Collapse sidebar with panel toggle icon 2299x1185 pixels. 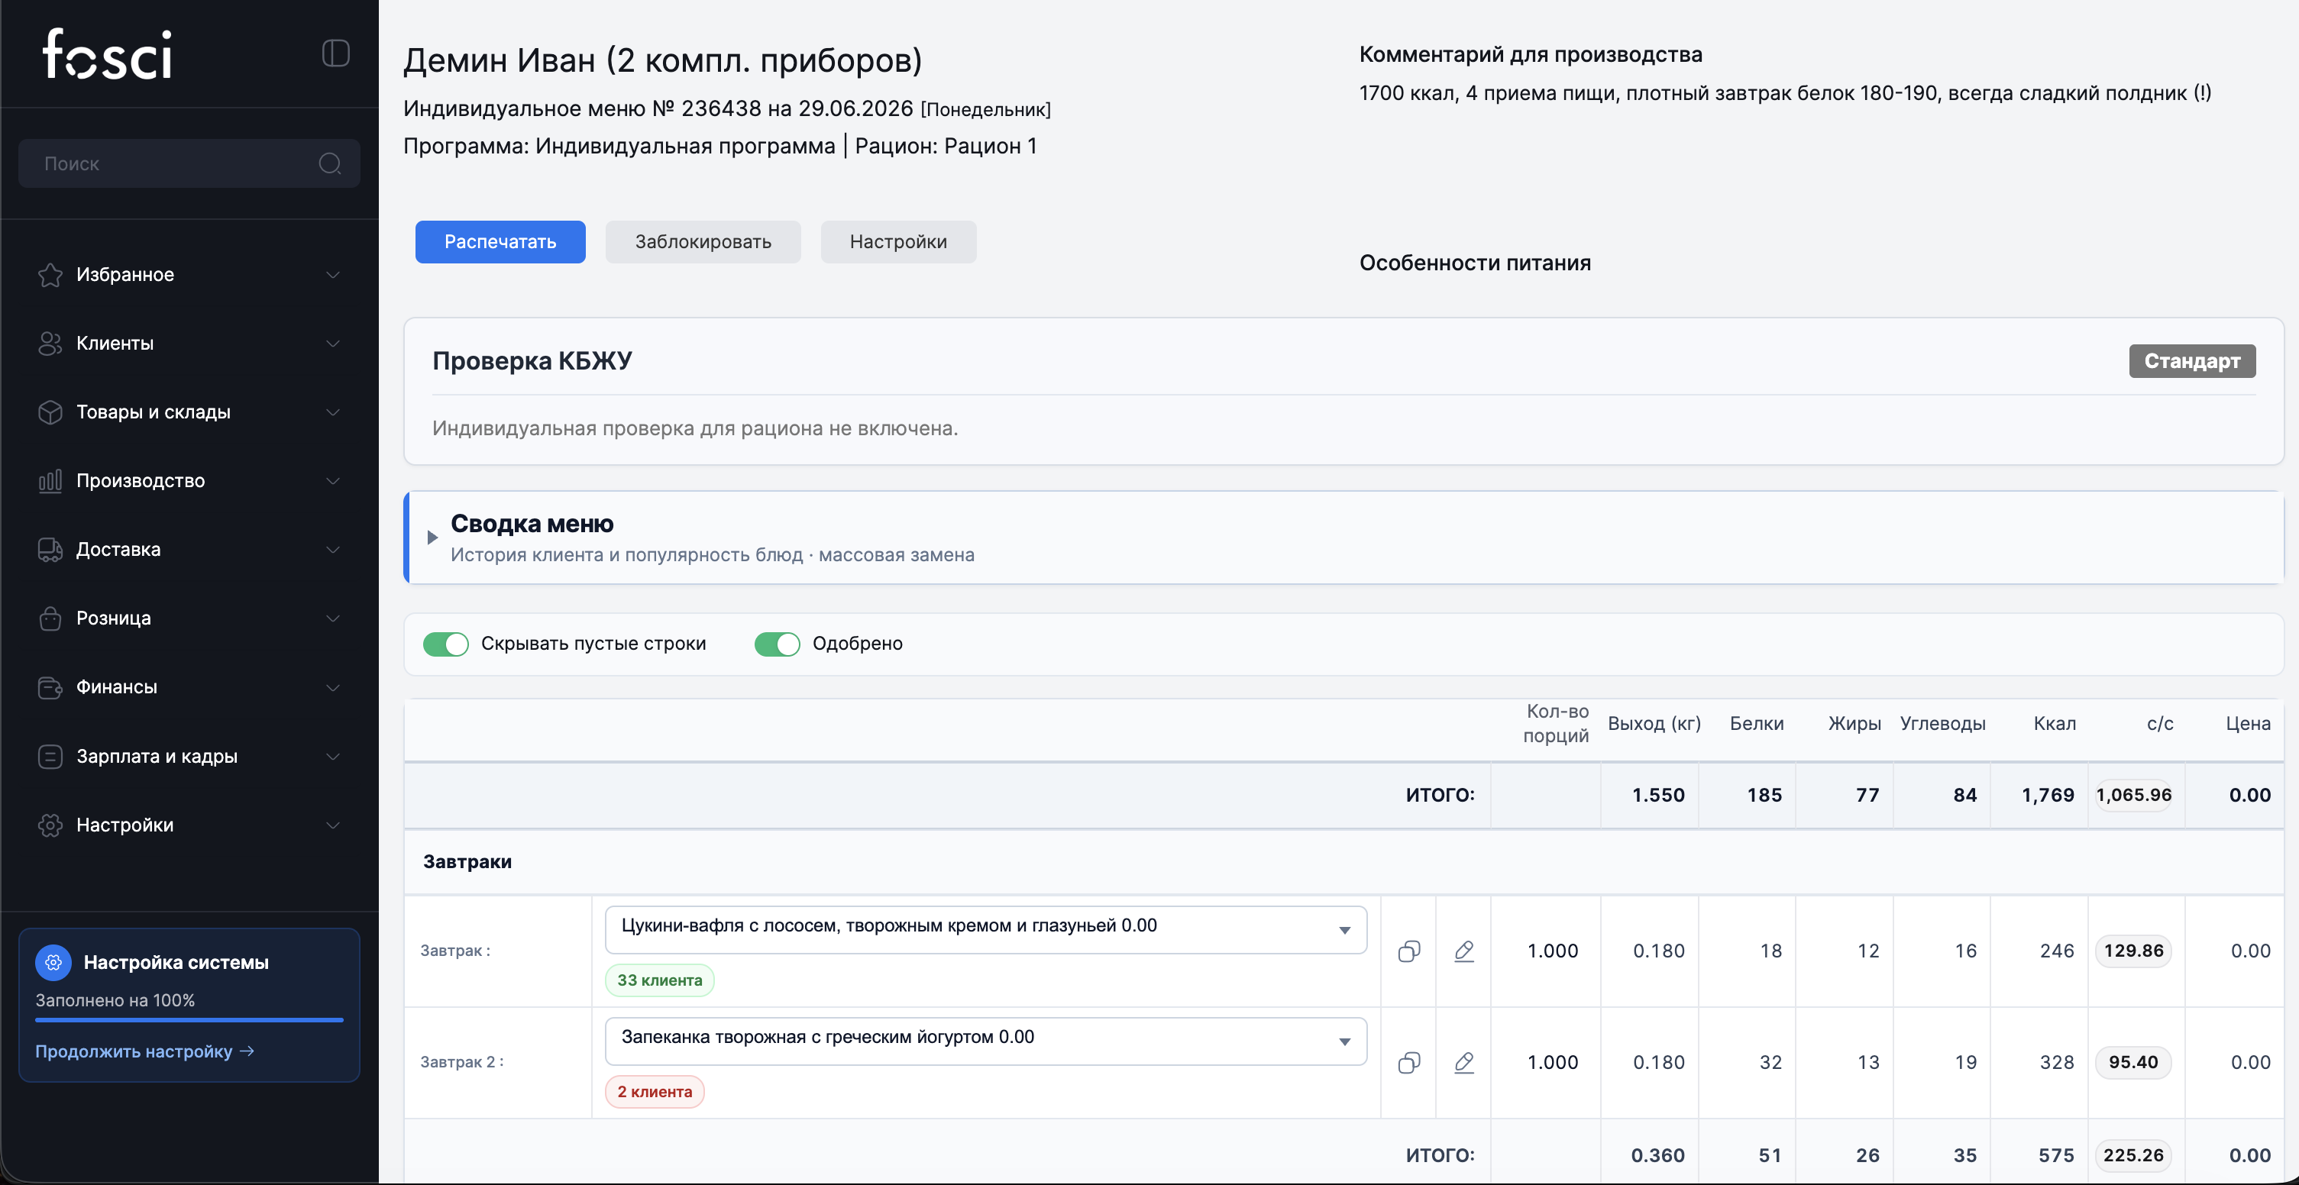click(x=335, y=53)
